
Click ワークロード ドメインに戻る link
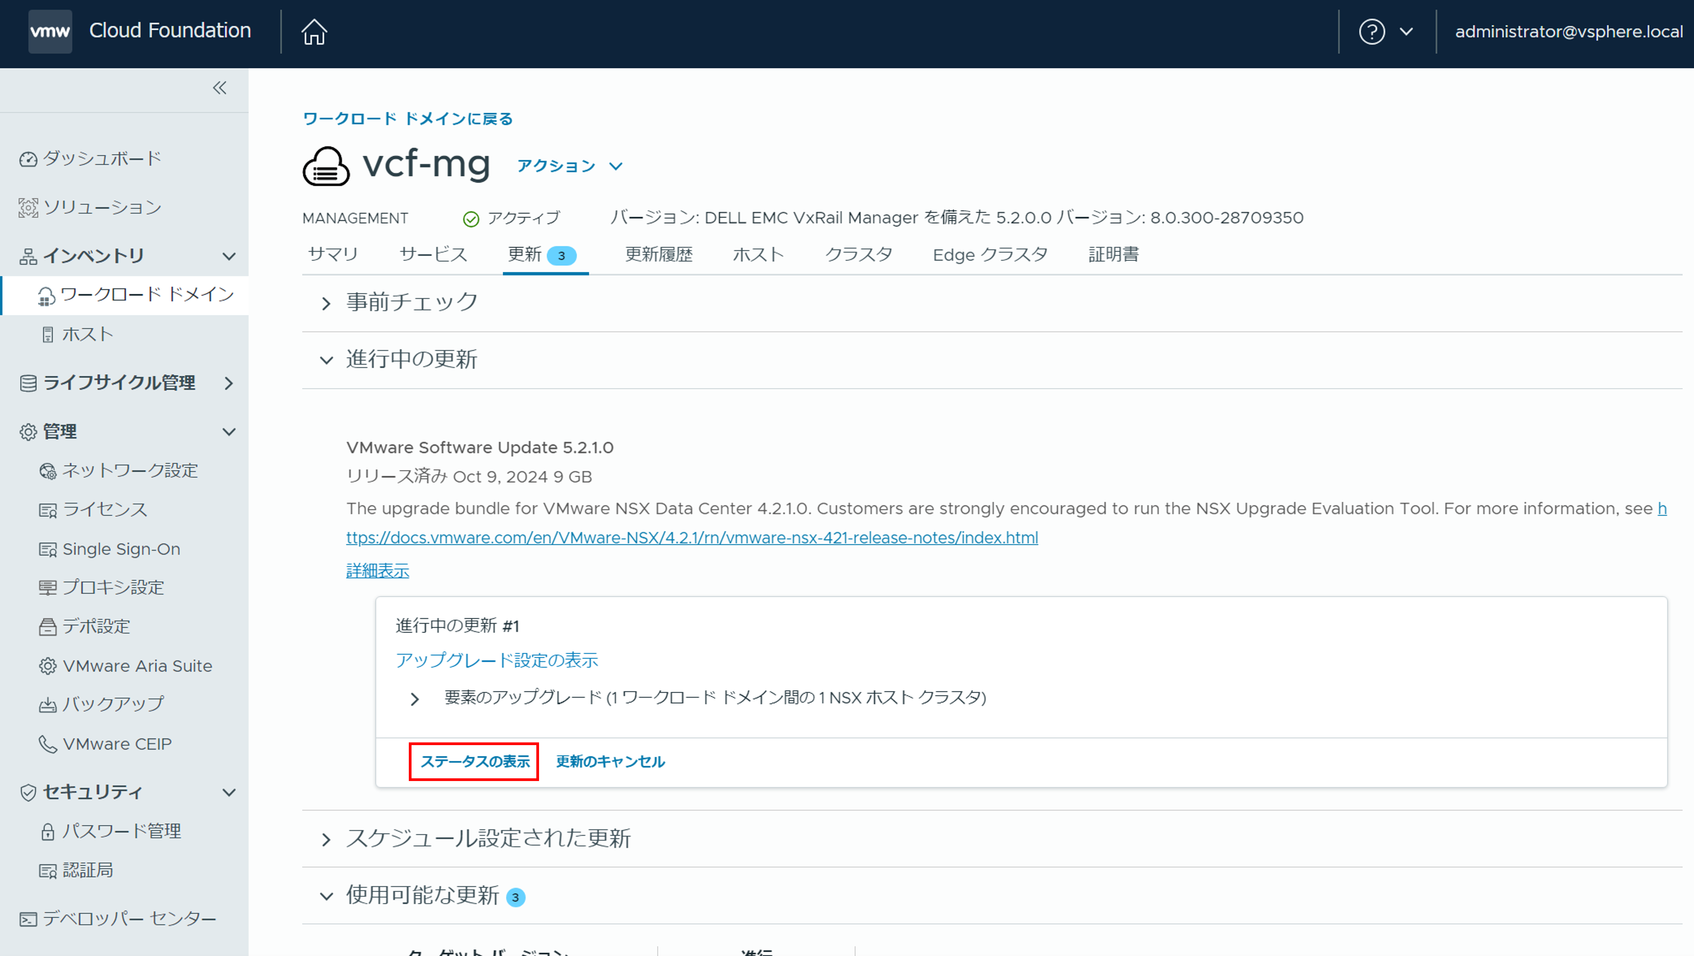pos(408,118)
